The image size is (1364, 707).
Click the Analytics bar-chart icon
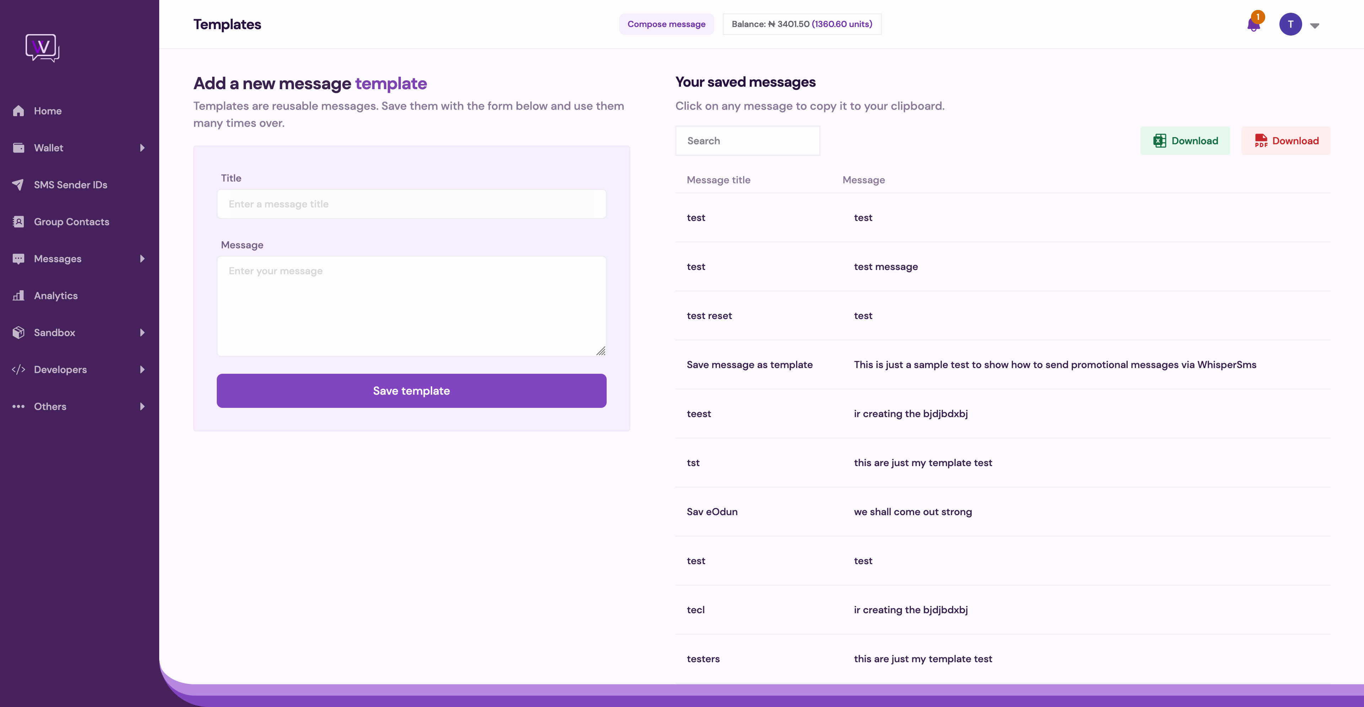tap(18, 296)
